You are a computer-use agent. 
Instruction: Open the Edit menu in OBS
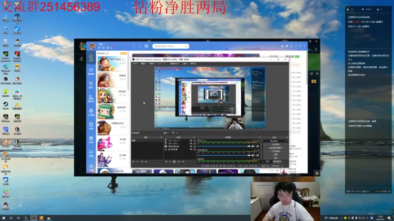143,64
